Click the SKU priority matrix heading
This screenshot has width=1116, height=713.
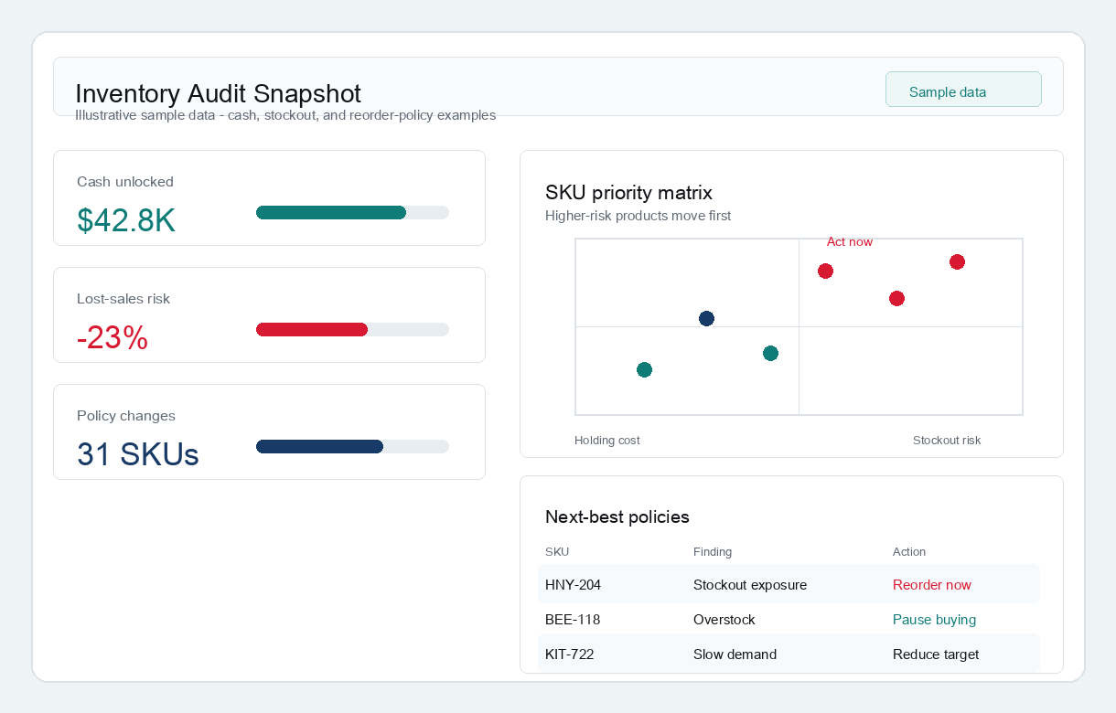tap(628, 193)
